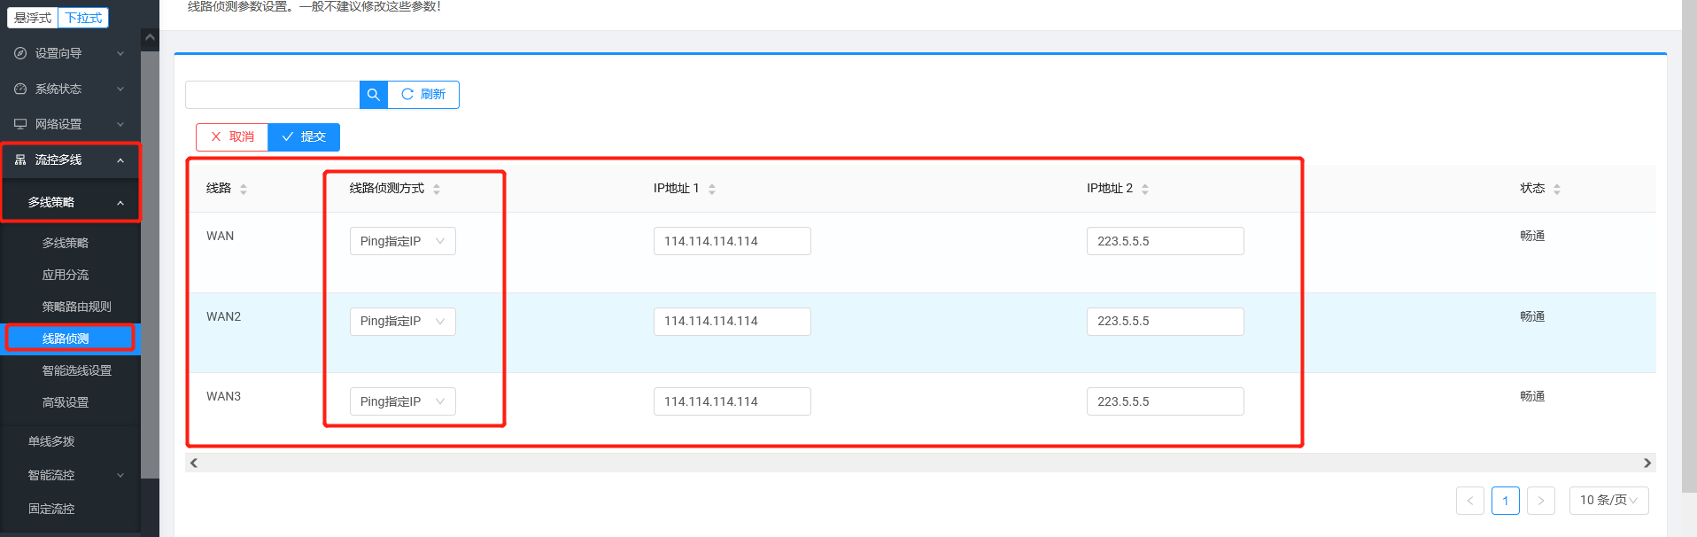1697x537 pixels.
Task: Click the 取消 cancel button
Action: (232, 137)
